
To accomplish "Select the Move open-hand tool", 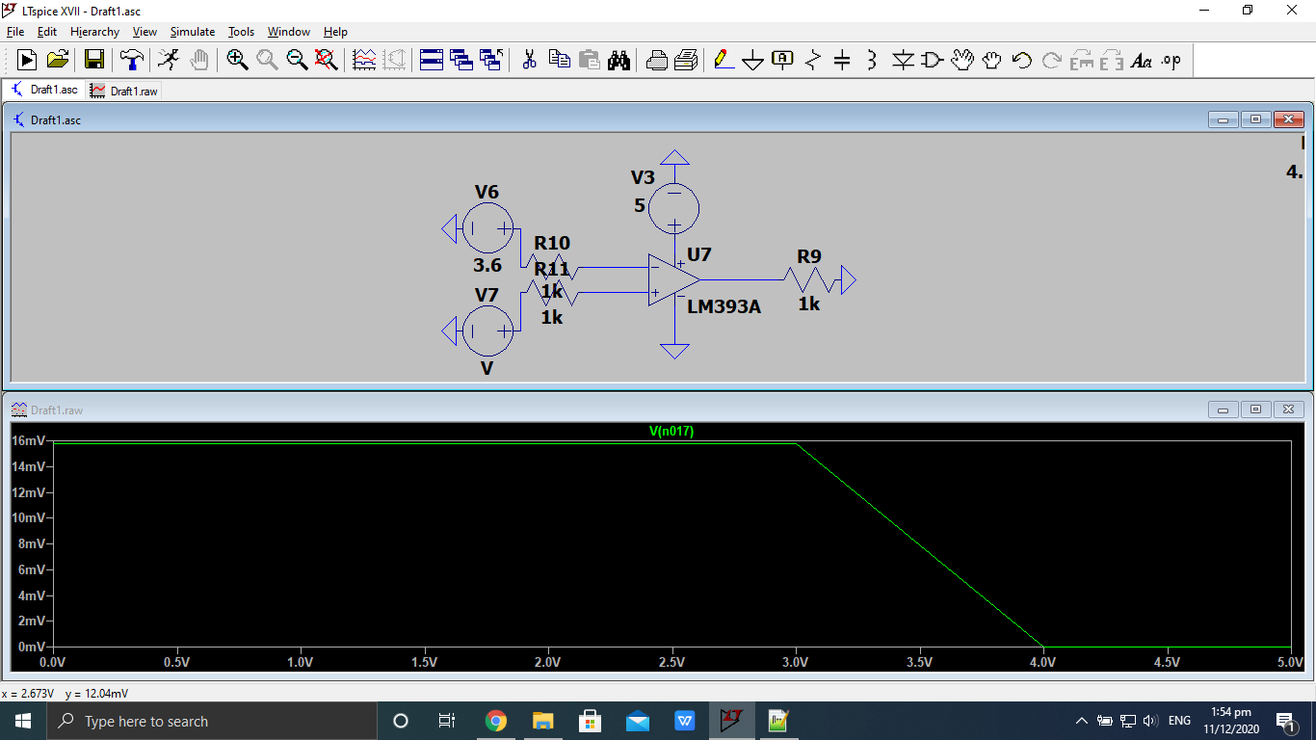I will [x=962, y=60].
